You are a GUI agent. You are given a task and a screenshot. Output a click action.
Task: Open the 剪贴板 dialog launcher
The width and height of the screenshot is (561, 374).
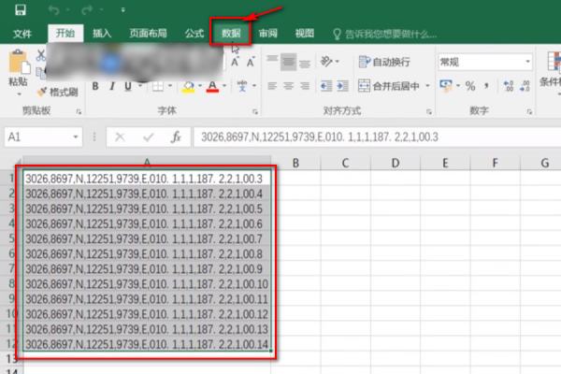79,111
